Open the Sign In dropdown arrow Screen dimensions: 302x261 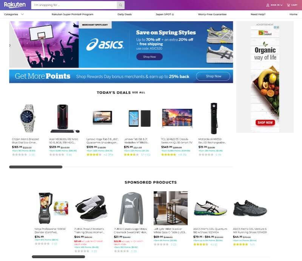pyautogui.click(x=281, y=5)
